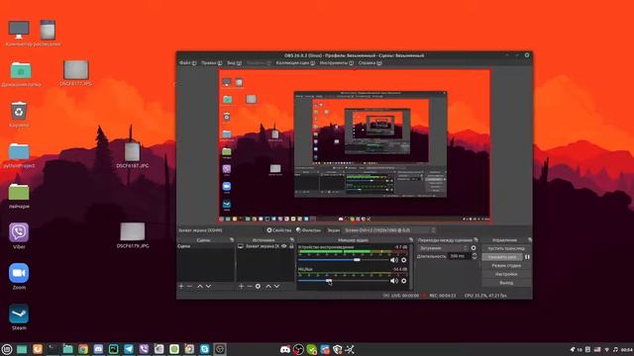Image resolution: width=634 pixels, height=356 pixels.
Task: Move the source down in Sources panel
Action: (277, 286)
